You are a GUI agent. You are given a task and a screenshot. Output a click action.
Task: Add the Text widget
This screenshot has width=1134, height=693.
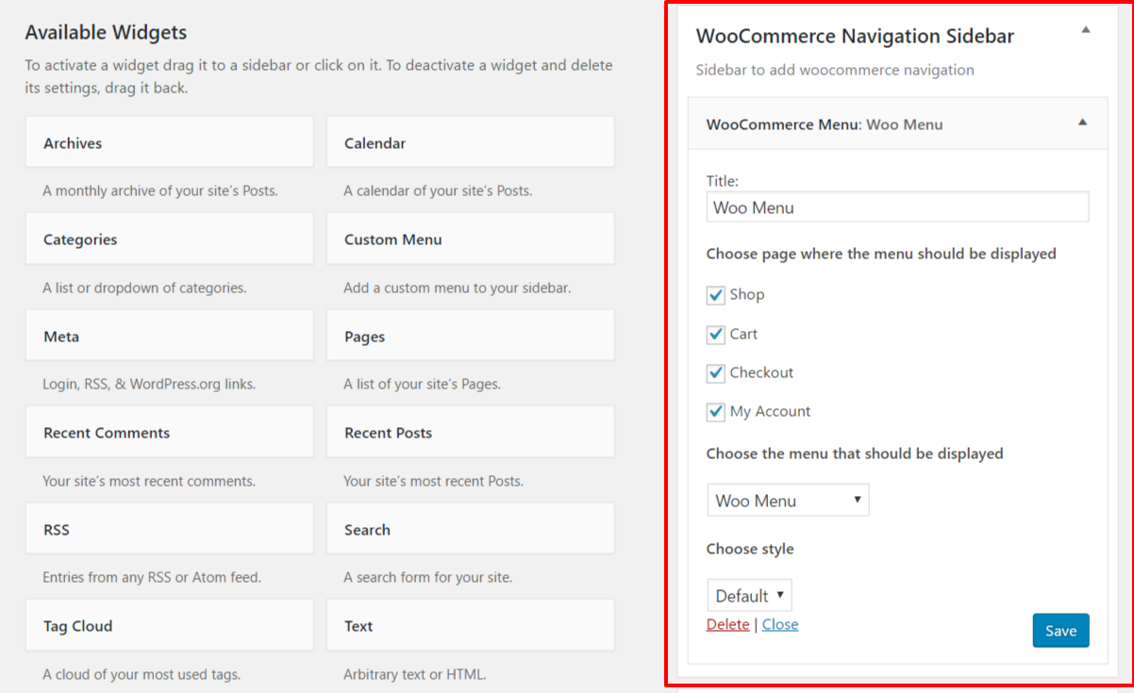coord(470,625)
